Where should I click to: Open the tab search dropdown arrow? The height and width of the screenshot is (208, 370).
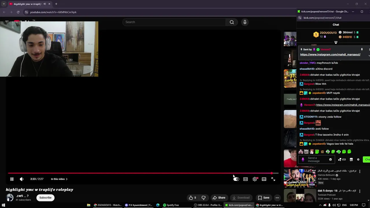(4, 4)
